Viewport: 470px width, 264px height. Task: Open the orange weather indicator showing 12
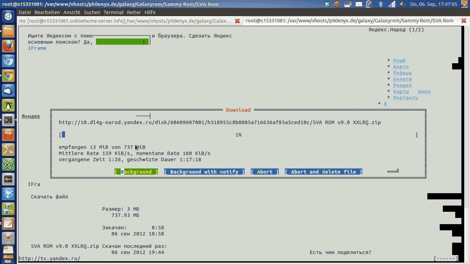337,4
